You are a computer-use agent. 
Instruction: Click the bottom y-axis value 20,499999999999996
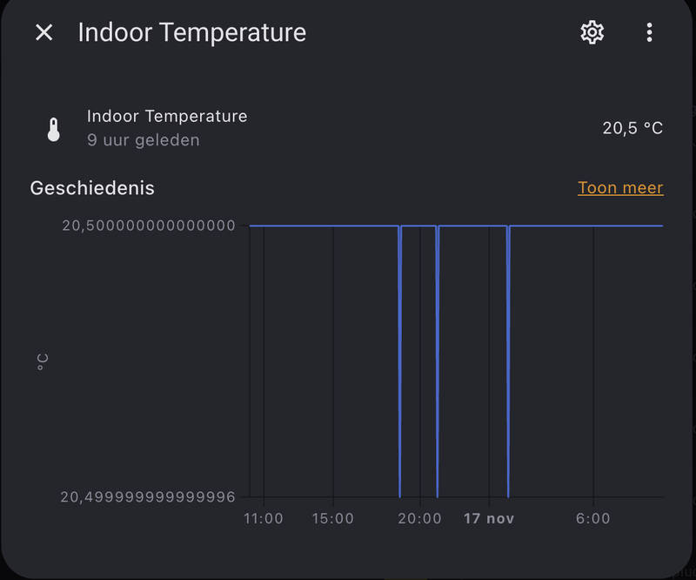point(148,497)
